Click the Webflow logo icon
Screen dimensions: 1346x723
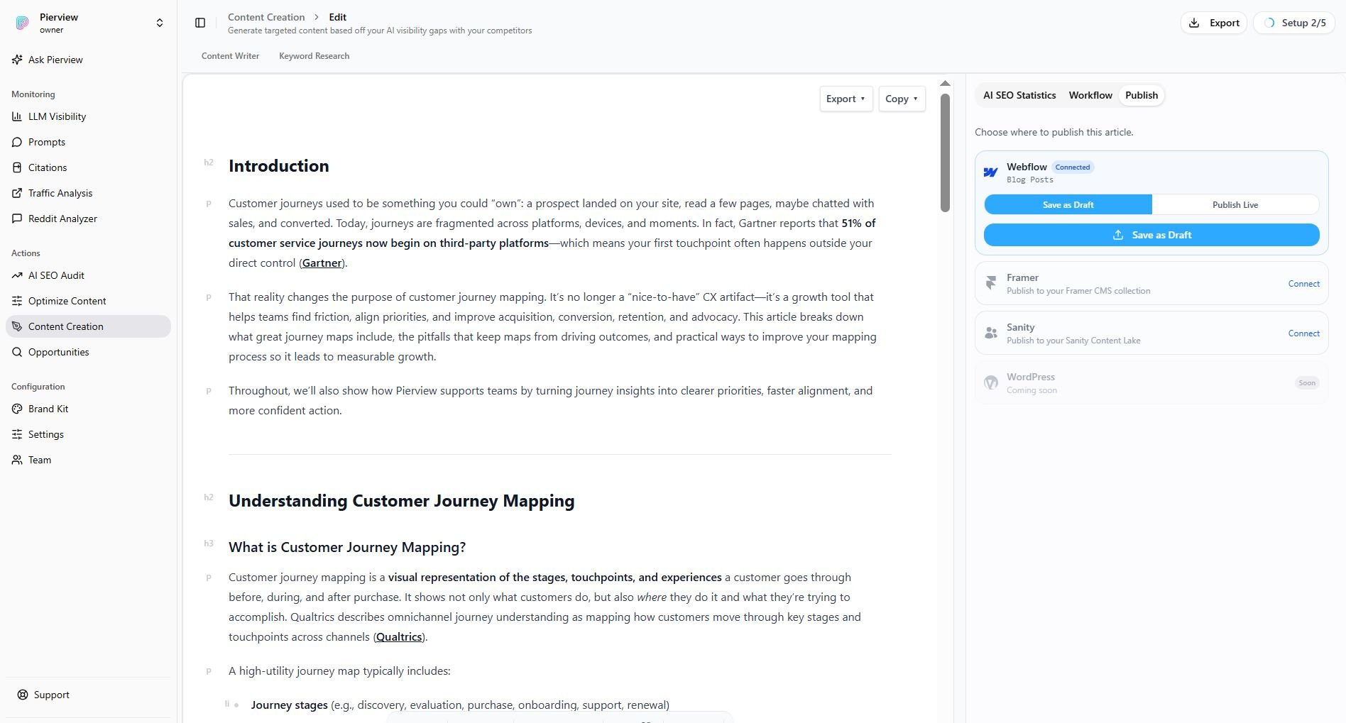pos(991,172)
